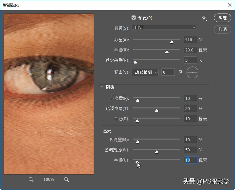Click the 高光 section label
Image resolution: width=235 pixels, height=190 pixels.
(107, 131)
